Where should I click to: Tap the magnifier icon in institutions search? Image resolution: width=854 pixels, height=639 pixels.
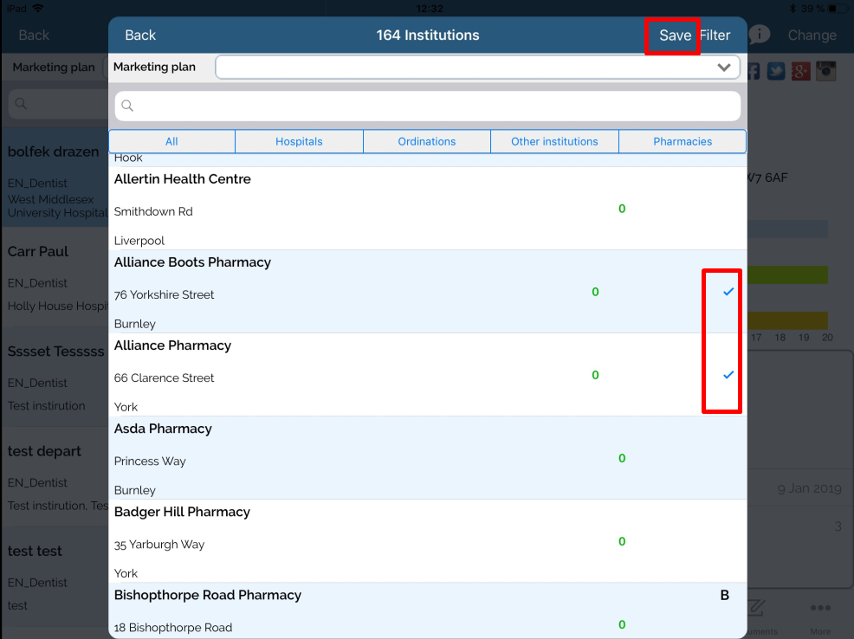pos(127,106)
